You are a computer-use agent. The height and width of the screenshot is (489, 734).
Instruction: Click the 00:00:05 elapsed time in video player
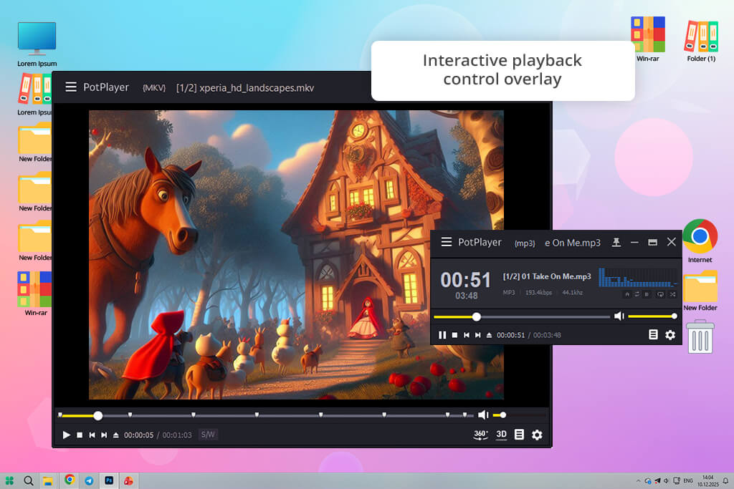point(138,435)
